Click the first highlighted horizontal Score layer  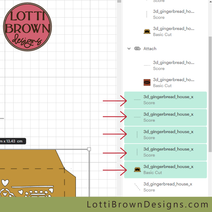pyautogui.click(x=165, y=100)
